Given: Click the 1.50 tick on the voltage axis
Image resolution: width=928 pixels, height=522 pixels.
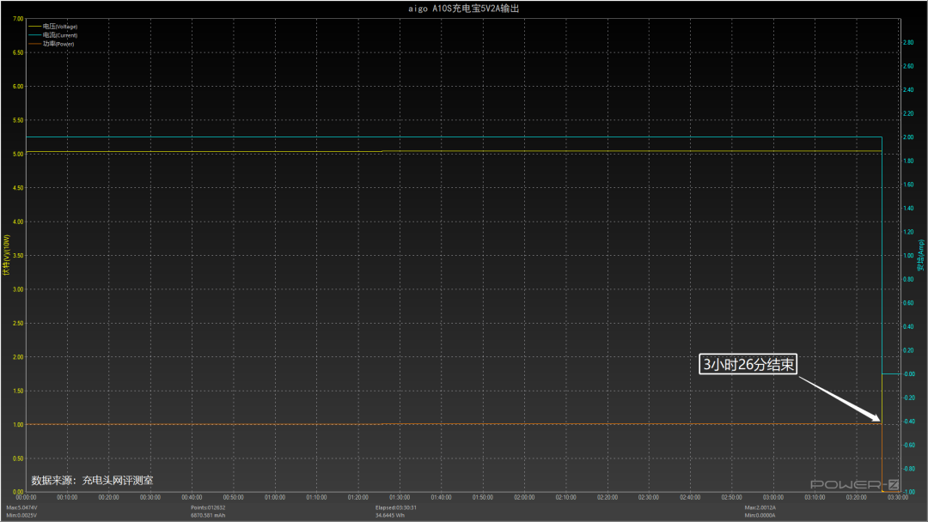Looking at the screenshot, I should pos(18,391).
